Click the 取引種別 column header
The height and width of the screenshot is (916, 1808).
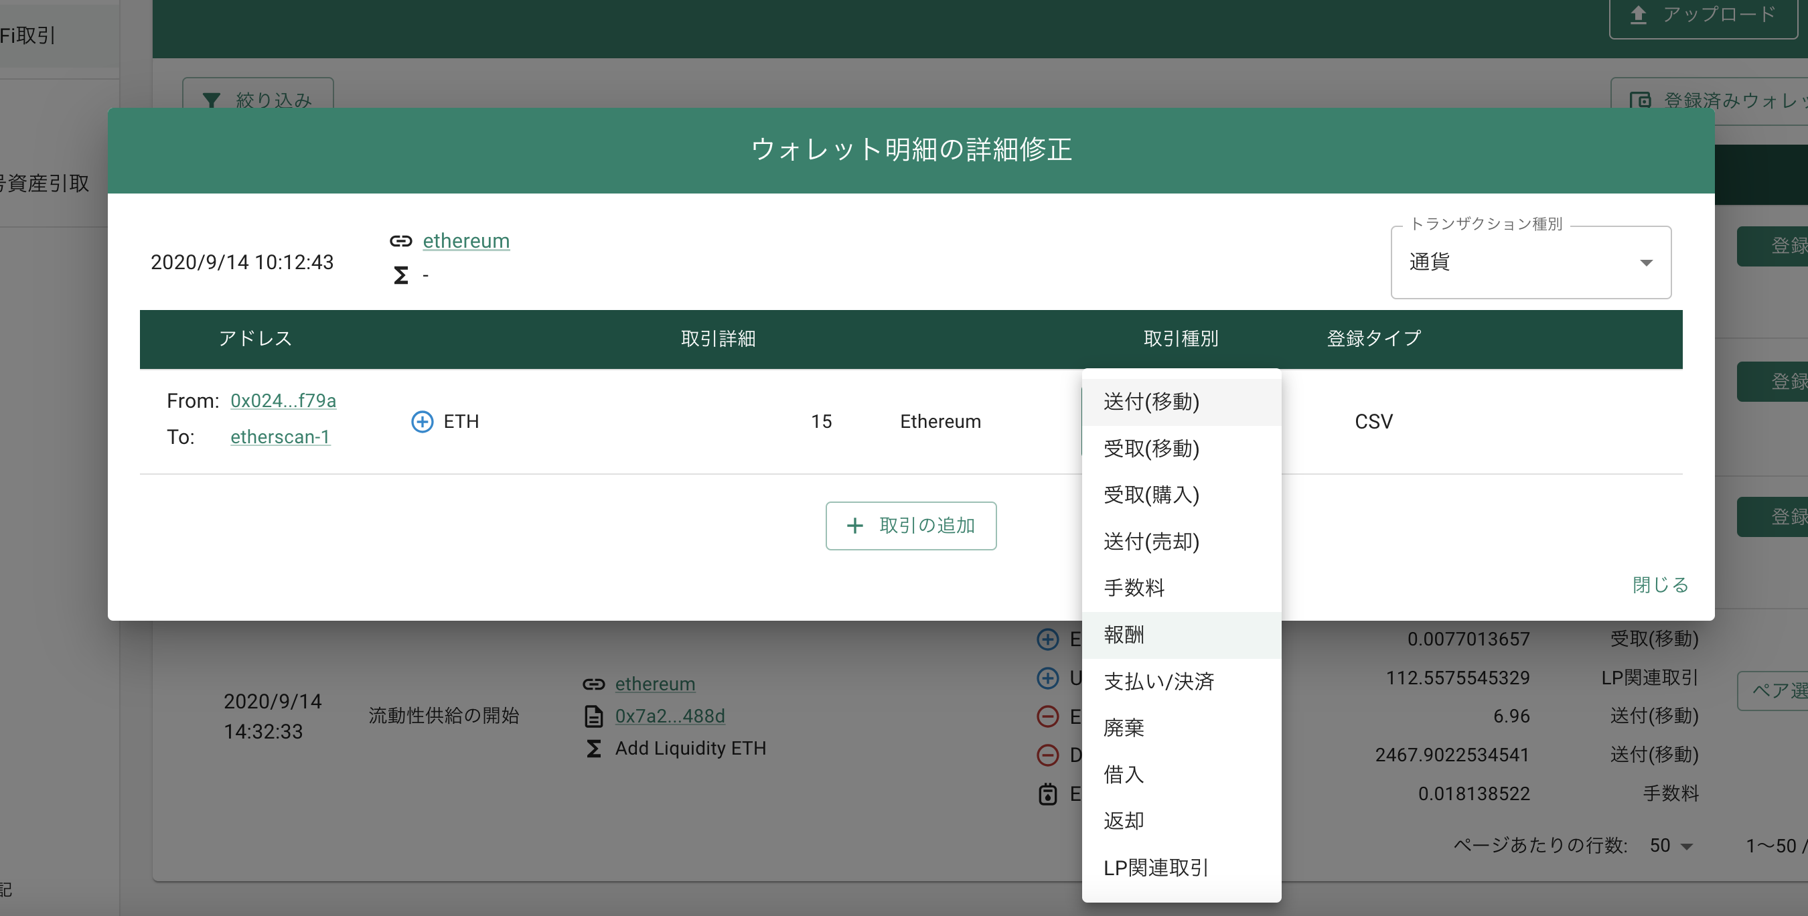pos(1181,338)
